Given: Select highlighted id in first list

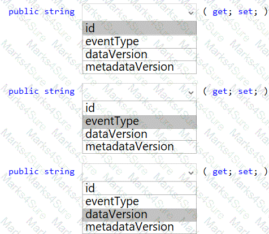Looking at the screenshot, I should (140, 28).
